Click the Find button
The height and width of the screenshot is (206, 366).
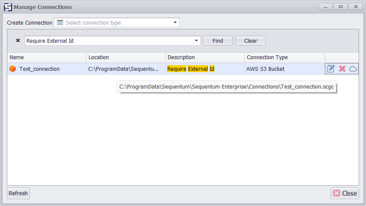217,41
